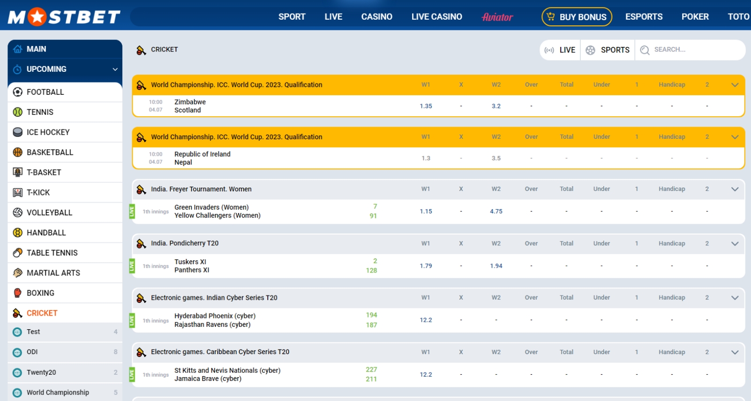Select the tennis ball icon
The width and height of the screenshot is (751, 401).
(x=17, y=112)
